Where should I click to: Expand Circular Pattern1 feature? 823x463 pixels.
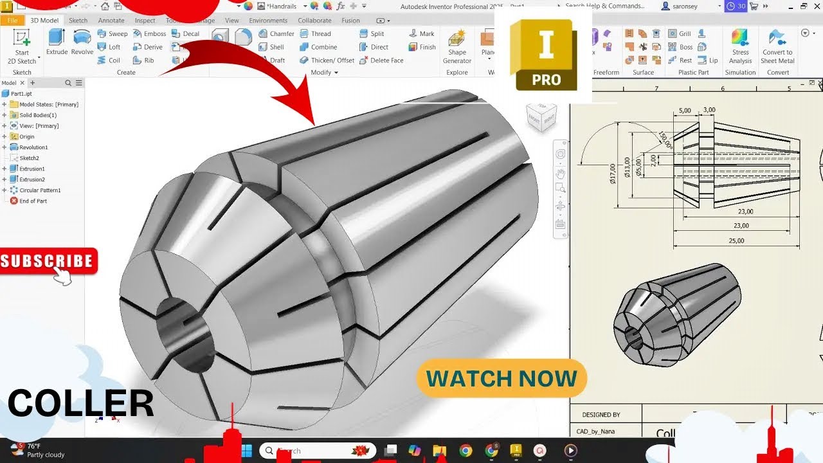5,190
